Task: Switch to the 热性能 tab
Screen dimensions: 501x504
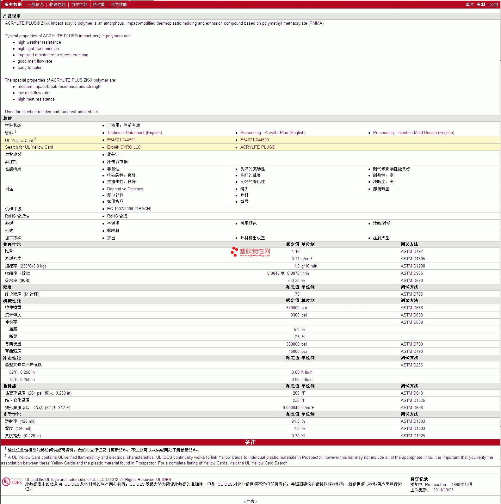Action: (99, 4)
